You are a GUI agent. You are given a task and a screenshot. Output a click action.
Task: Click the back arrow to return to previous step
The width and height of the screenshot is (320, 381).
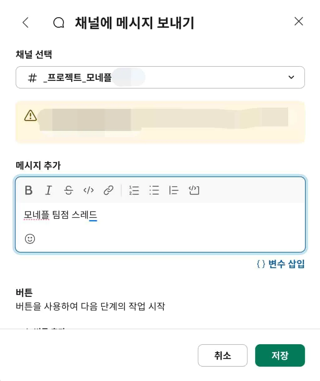point(26,22)
